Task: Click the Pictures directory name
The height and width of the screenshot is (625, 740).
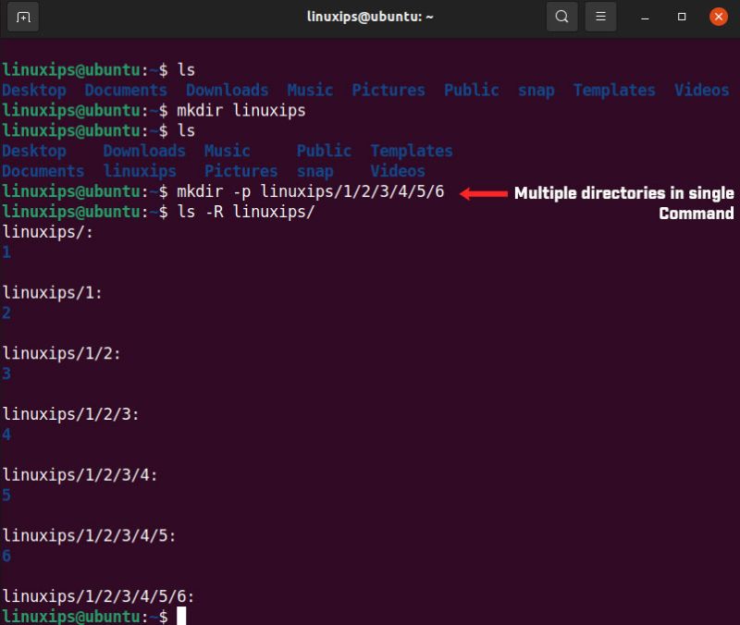Action: [x=388, y=90]
